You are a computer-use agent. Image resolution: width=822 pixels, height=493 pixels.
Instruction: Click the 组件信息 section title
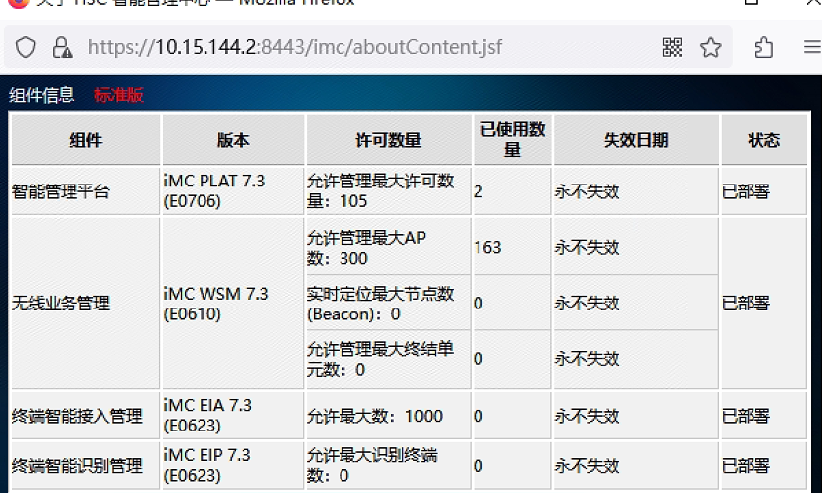coord(42,95)
